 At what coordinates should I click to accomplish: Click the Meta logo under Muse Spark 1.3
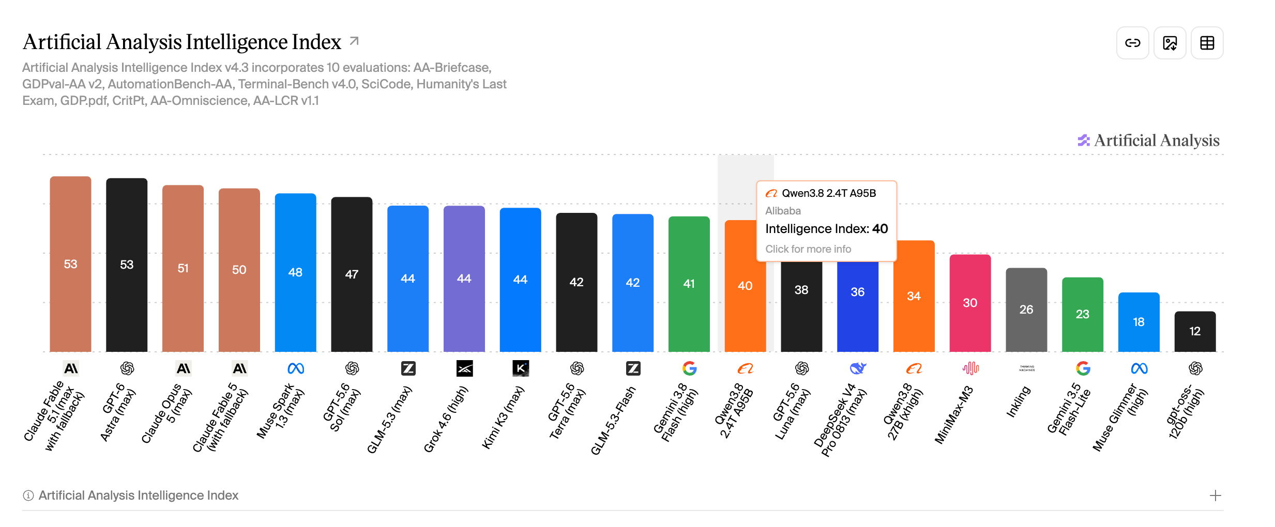(296, 368)
